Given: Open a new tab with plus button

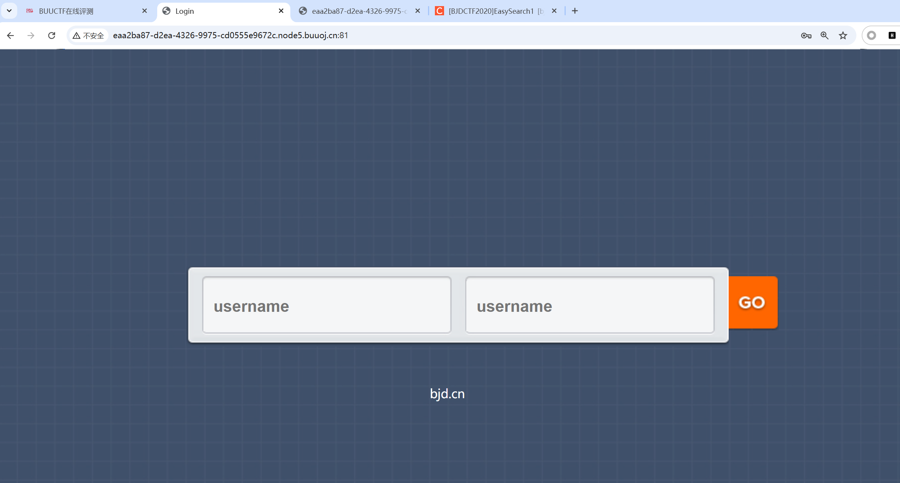Looking at the screenshot, I should (575, 11).
